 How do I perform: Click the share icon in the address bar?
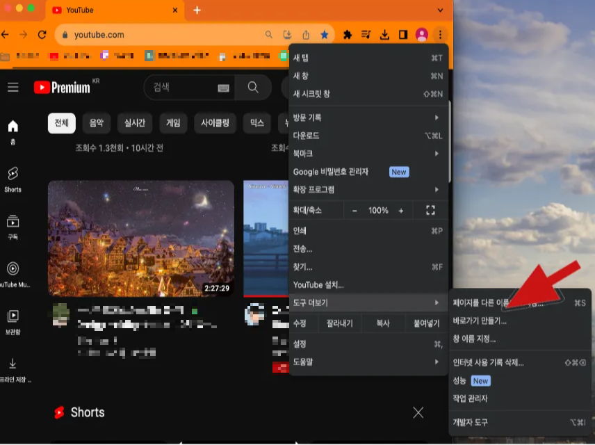(306, 35)
